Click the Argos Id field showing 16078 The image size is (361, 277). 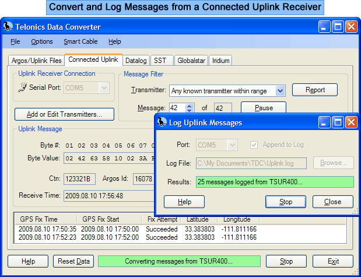click(x=143, y=179)
